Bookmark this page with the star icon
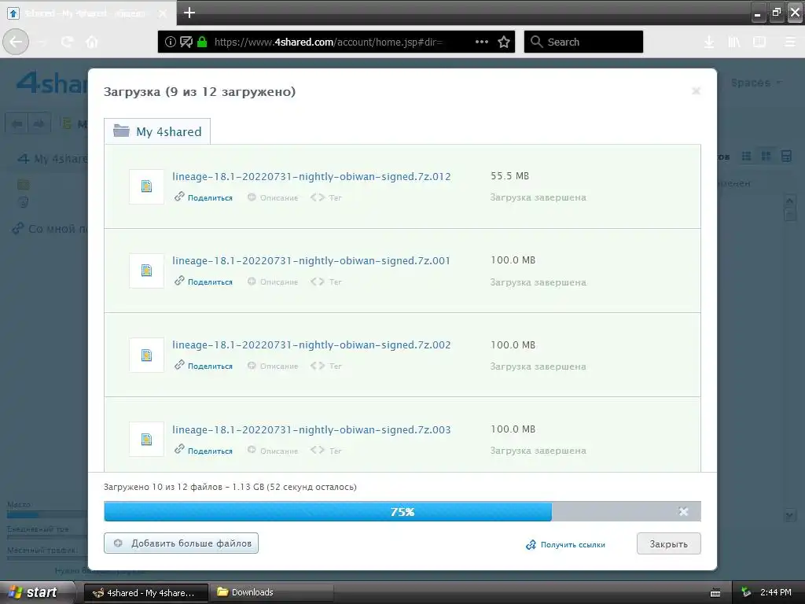Screen dimensions: 805x604 click(x=504, y=42)
